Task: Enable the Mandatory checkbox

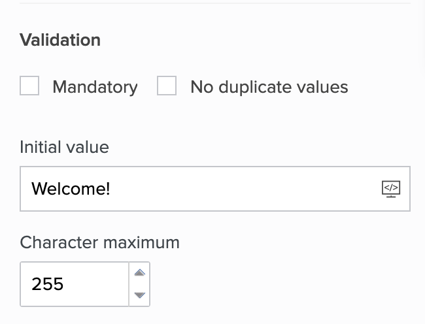Action: point(29,86)
